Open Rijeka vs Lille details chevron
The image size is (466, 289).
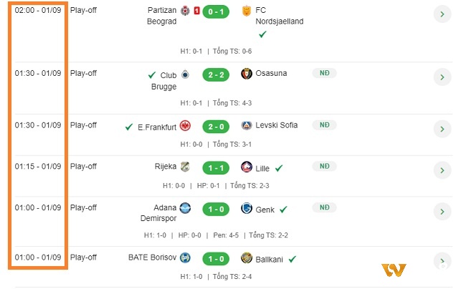442,170
